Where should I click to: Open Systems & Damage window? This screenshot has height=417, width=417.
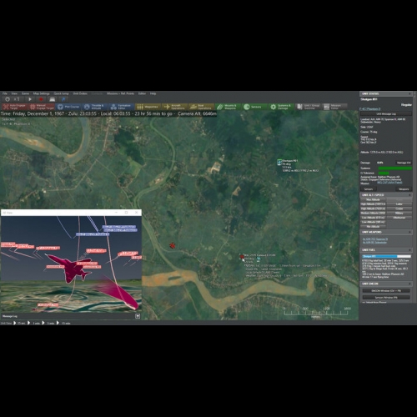281,107
